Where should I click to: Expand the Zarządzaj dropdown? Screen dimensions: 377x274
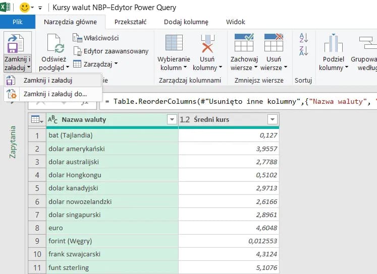[x=95, y=64]
